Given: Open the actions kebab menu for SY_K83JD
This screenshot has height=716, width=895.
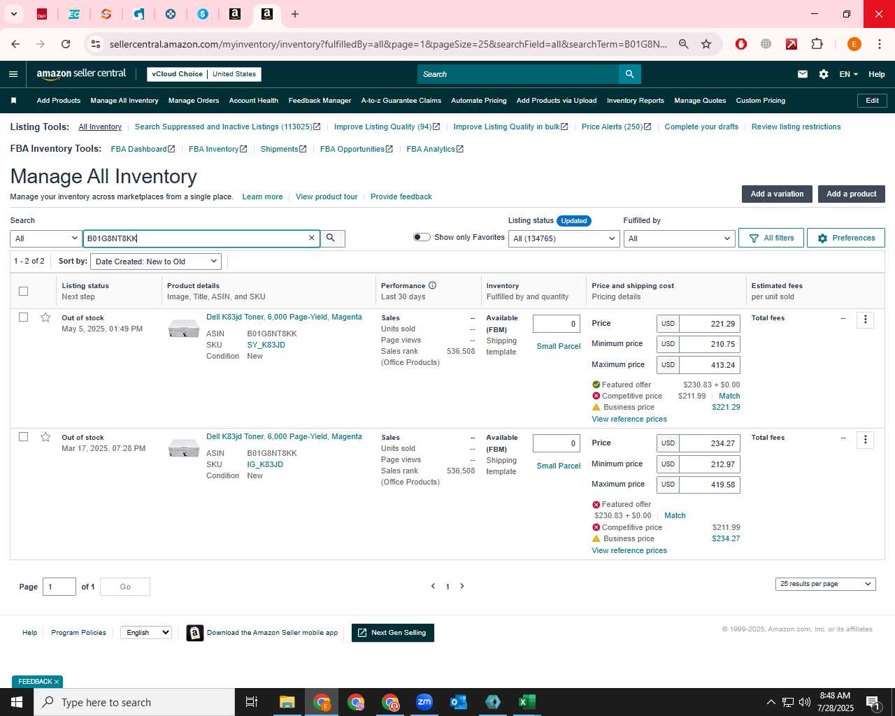Looking at the screenshot, I should [x=865, y=320].
